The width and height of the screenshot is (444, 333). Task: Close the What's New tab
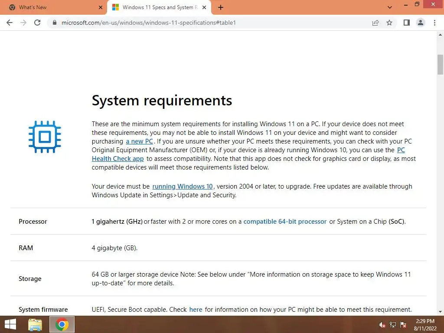pos(101,7)
